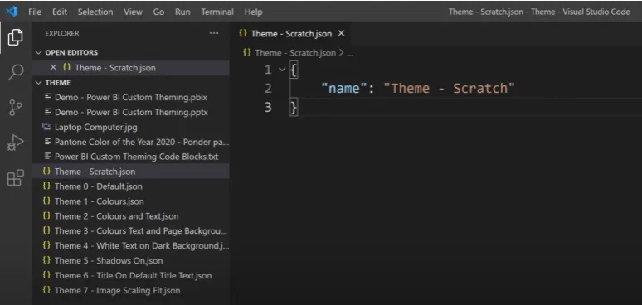Open Theme 4 - White Text on Dark Background file

coord(130,245)
